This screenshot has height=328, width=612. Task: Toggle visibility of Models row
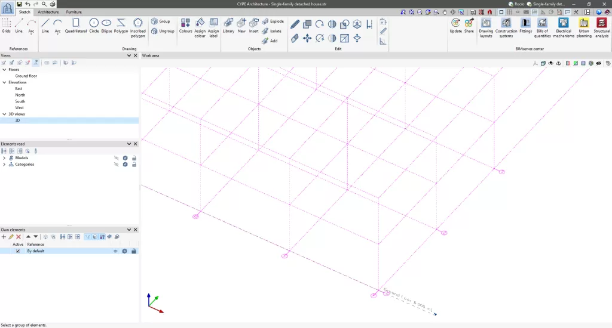pyautogui.click(x=116, y=158)
